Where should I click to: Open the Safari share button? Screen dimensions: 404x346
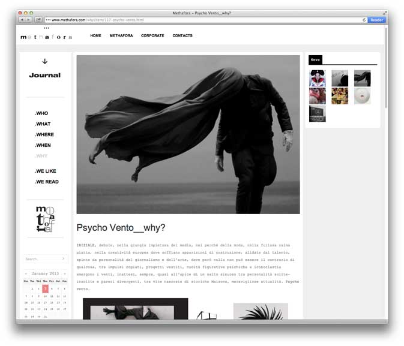point(38,20)
